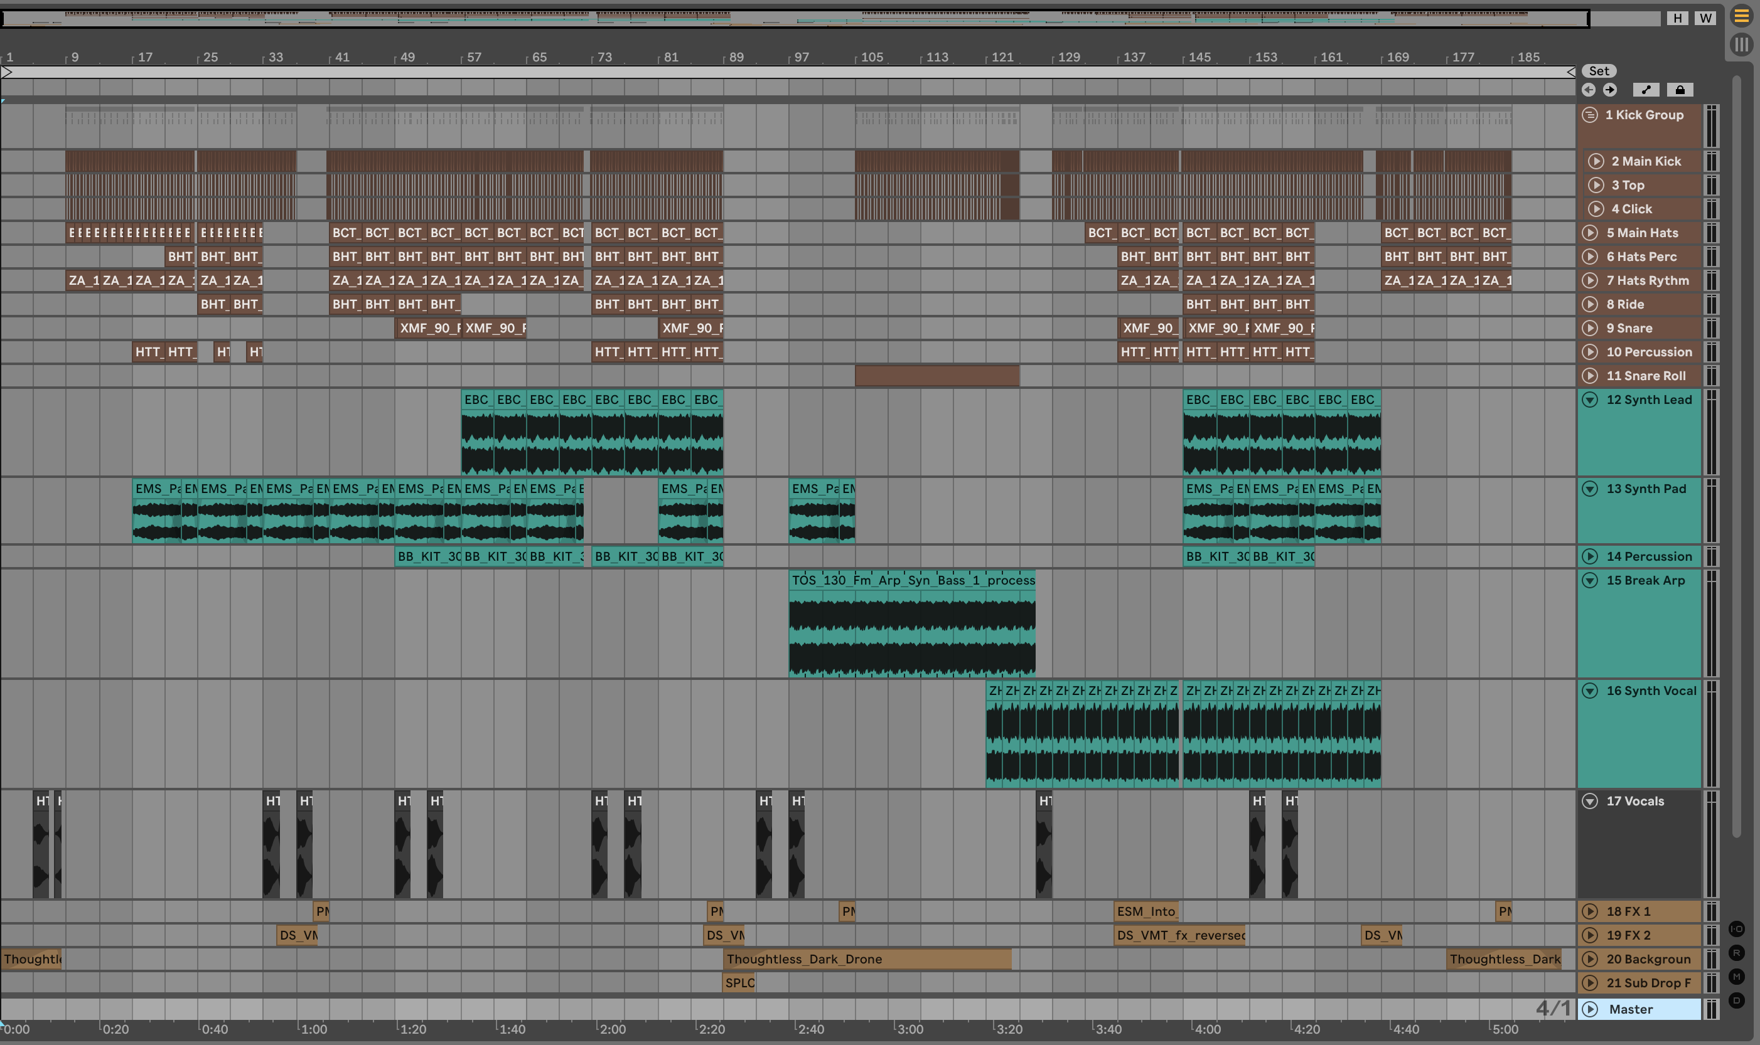Fold the 17 Vocals track
The width and height of the screenshot is (1760, 1045).
(x=1589, y=800)
